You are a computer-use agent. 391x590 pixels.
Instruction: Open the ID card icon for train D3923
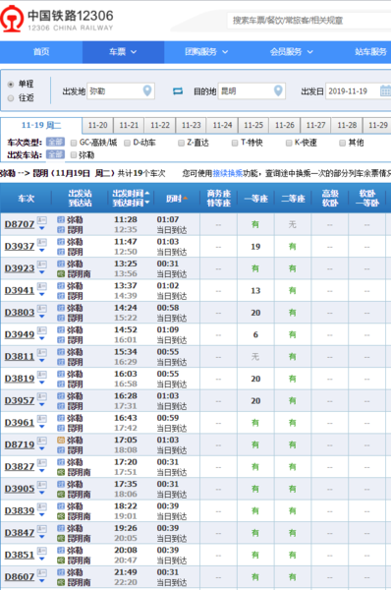click(41, 265)
